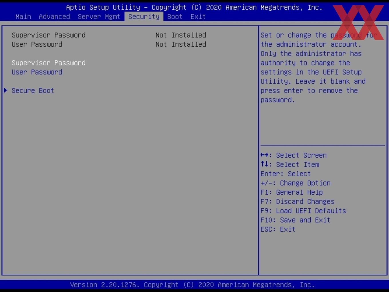Viewport: 389px width, 292px height.
Task: Click the F1: General Help hint
Action: 292,192
